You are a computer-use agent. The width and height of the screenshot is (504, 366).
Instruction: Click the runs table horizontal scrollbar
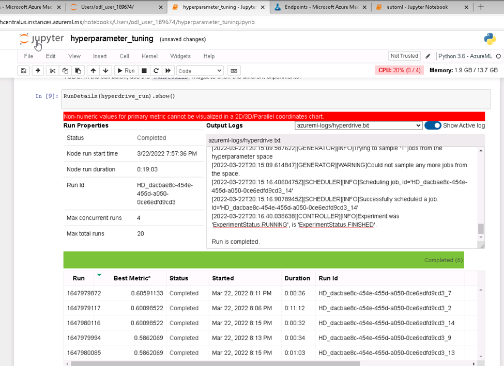click(216, 364)
